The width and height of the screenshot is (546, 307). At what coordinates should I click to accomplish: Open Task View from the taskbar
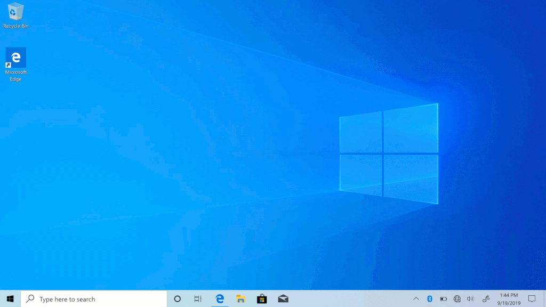[x=198, y=299]
